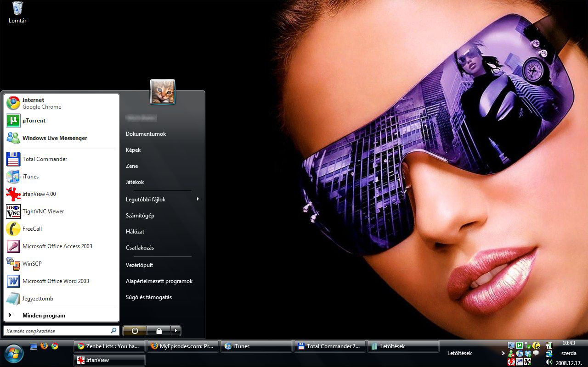The width and height of the screenshot is (588, 367).
Task: Click the speech bubble tray icon
Action: [x=536, y=353]
